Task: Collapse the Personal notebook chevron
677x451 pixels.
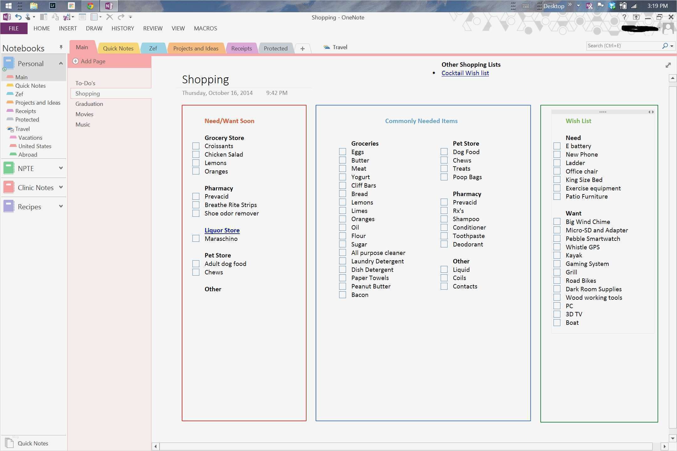Action: pos(61,64)
